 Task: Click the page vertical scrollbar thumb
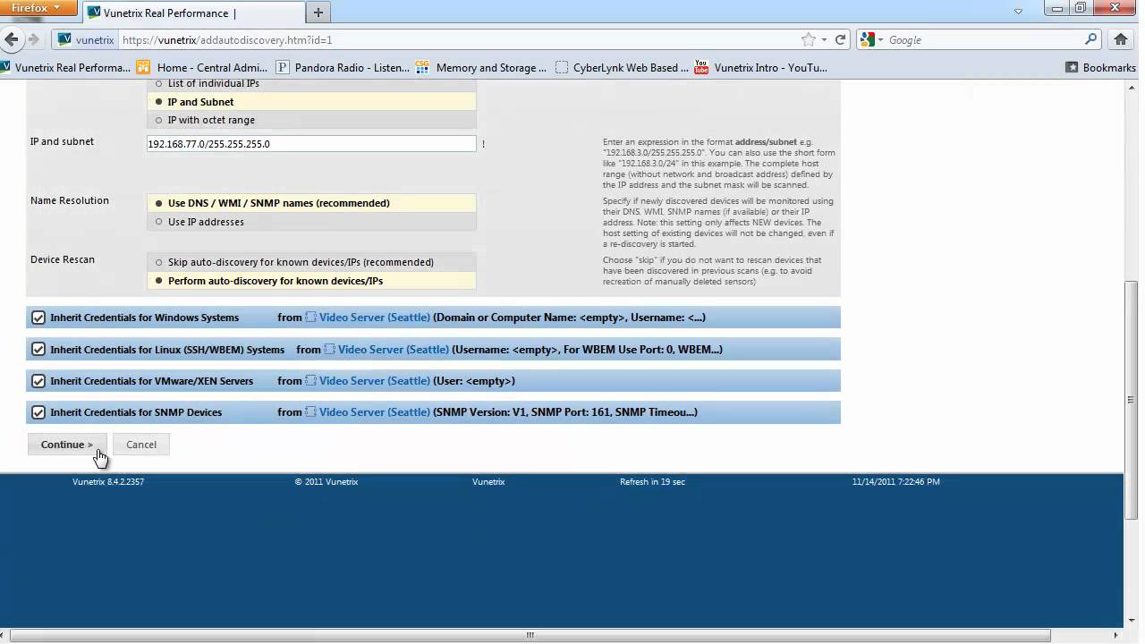click(x=1132, y=399)
